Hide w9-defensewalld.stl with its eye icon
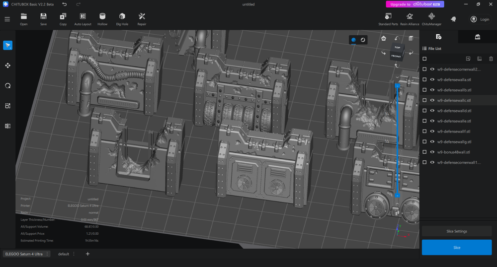Viewport: 497px width, 267px height. [x=432, y=111]
